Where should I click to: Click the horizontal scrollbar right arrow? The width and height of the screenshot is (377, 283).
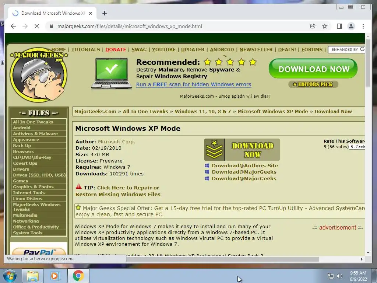362,259
